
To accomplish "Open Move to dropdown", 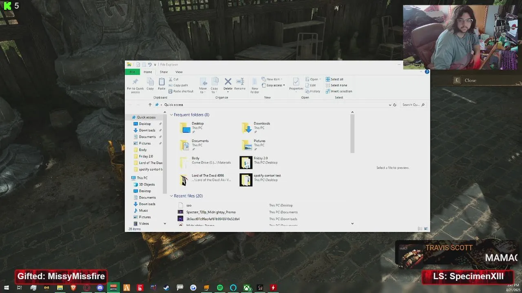I will click(x=203, y=85).
